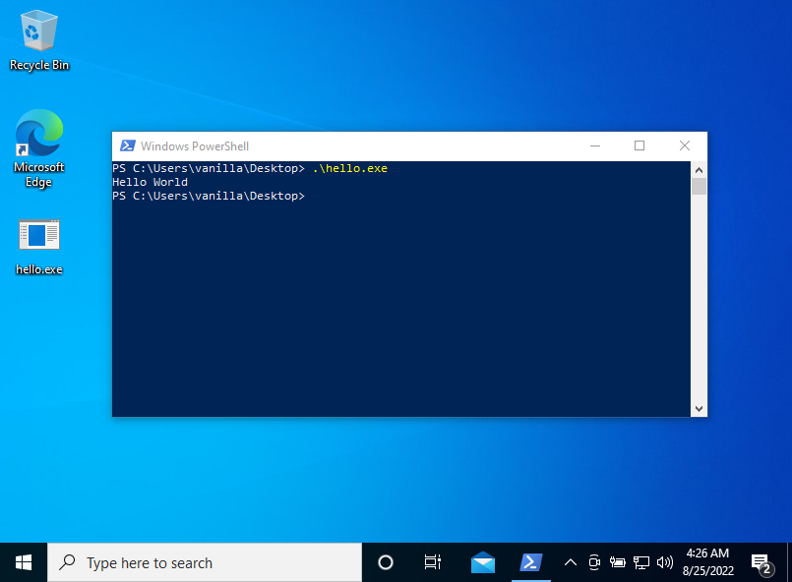Click the Windows PowerShell title bar text
Screen dimensions: 792x582
point(196,145)
